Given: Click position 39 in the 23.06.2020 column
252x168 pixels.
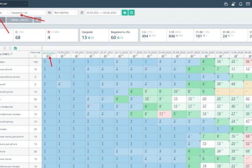Looking at the screenshot, I should (219, 84).
